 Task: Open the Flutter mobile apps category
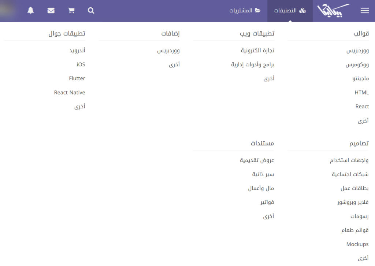coord(77,78)
